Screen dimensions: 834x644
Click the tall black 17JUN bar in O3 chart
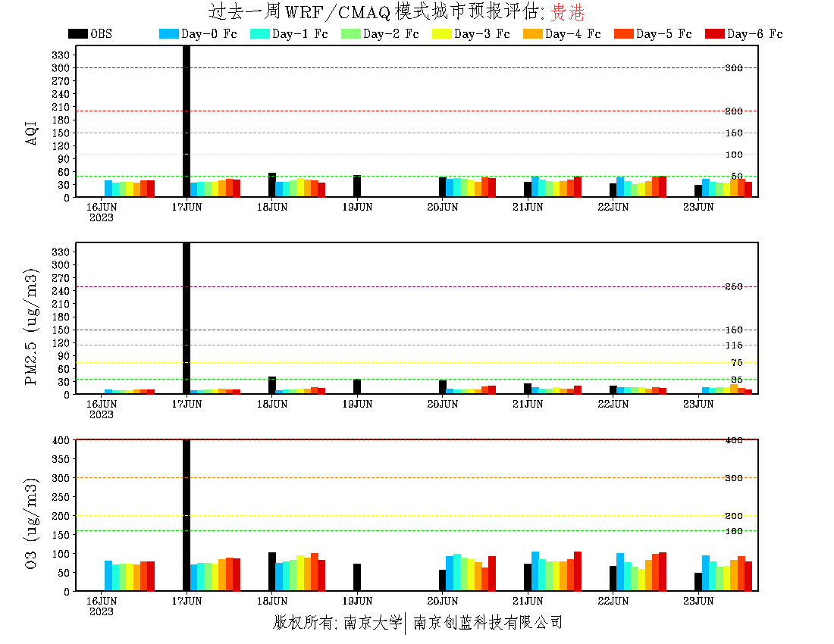point(187,515)
